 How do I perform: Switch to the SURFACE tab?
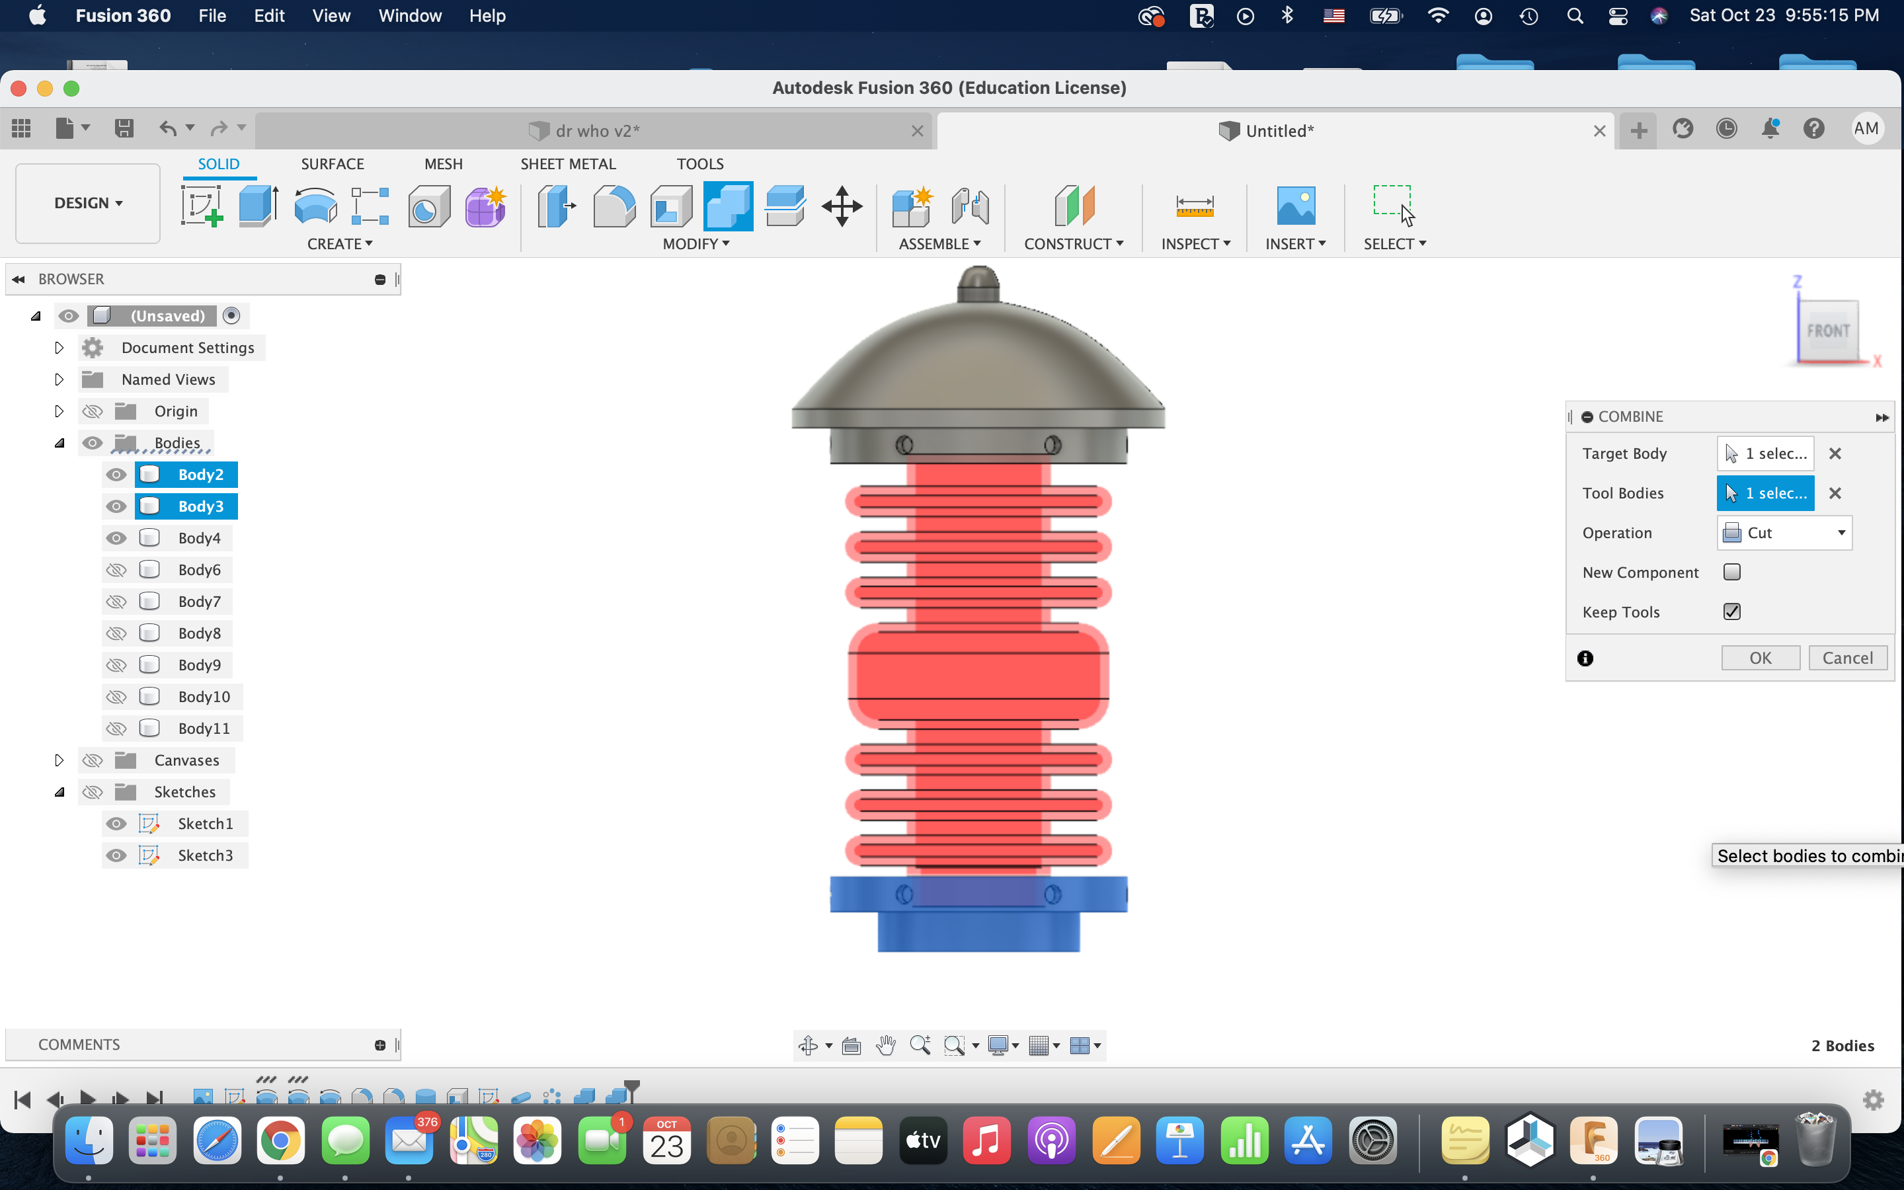[x=332, y=164]
